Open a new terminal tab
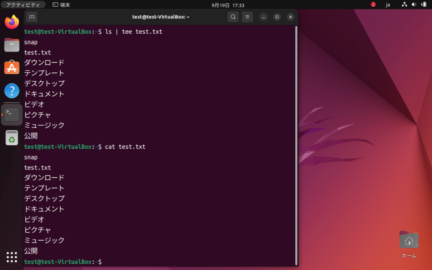 tap(32, 17)
